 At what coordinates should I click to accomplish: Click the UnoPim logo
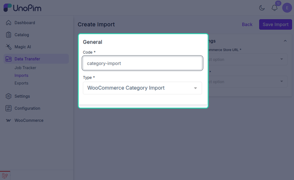click(22, 8)
